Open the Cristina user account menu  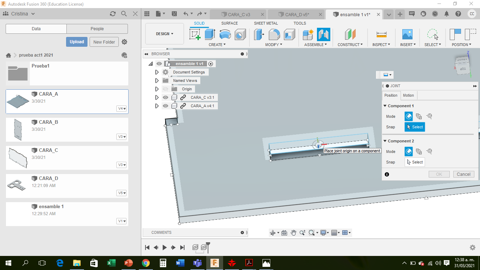click(x=19, y=14)
